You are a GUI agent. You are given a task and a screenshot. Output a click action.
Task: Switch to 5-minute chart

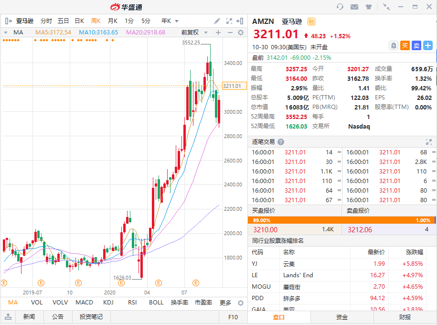coord(146,21)
